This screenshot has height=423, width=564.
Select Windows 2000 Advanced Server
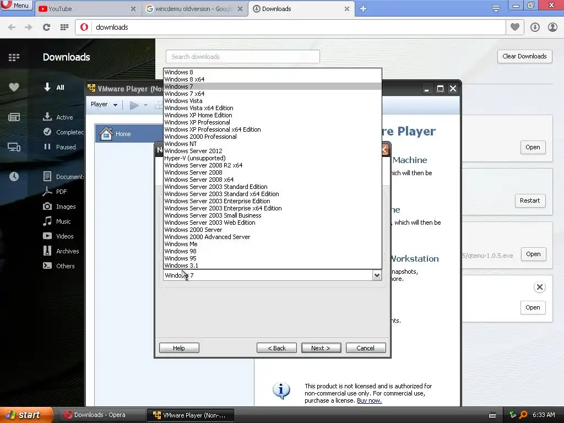coord(272,237)
